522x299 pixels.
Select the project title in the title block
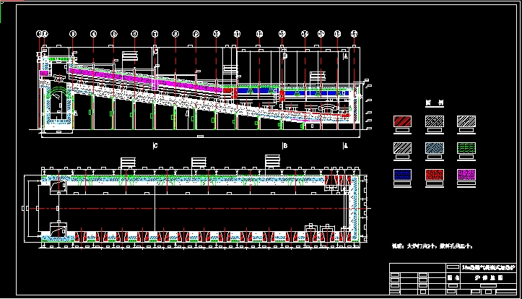488,267
